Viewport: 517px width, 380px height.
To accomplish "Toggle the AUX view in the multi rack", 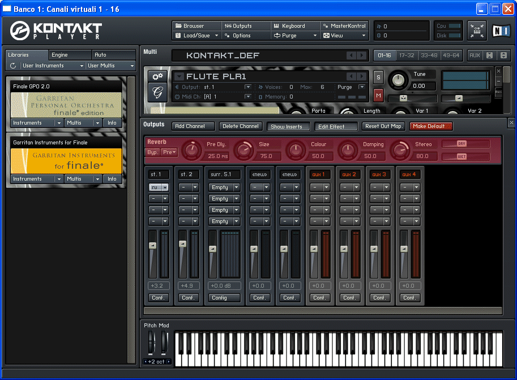I will pos(475,55).
